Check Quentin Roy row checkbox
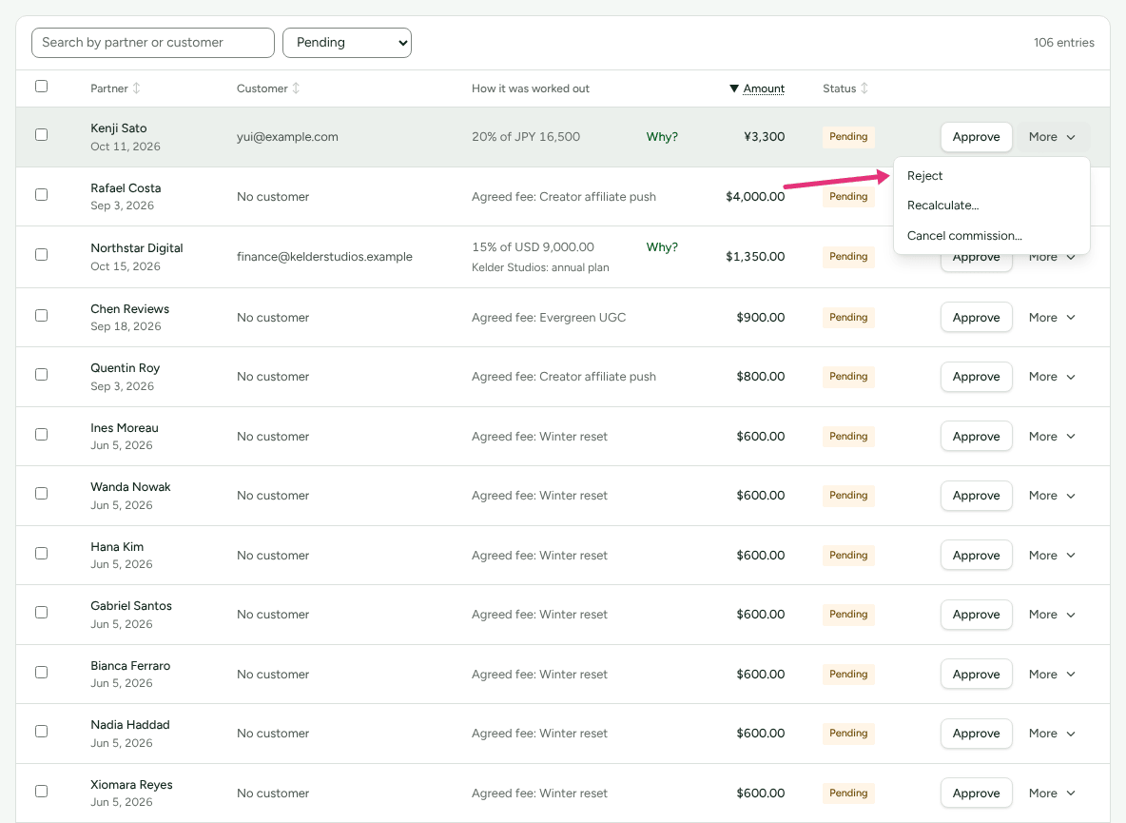 pyautogui.click(x=42, y=375)
